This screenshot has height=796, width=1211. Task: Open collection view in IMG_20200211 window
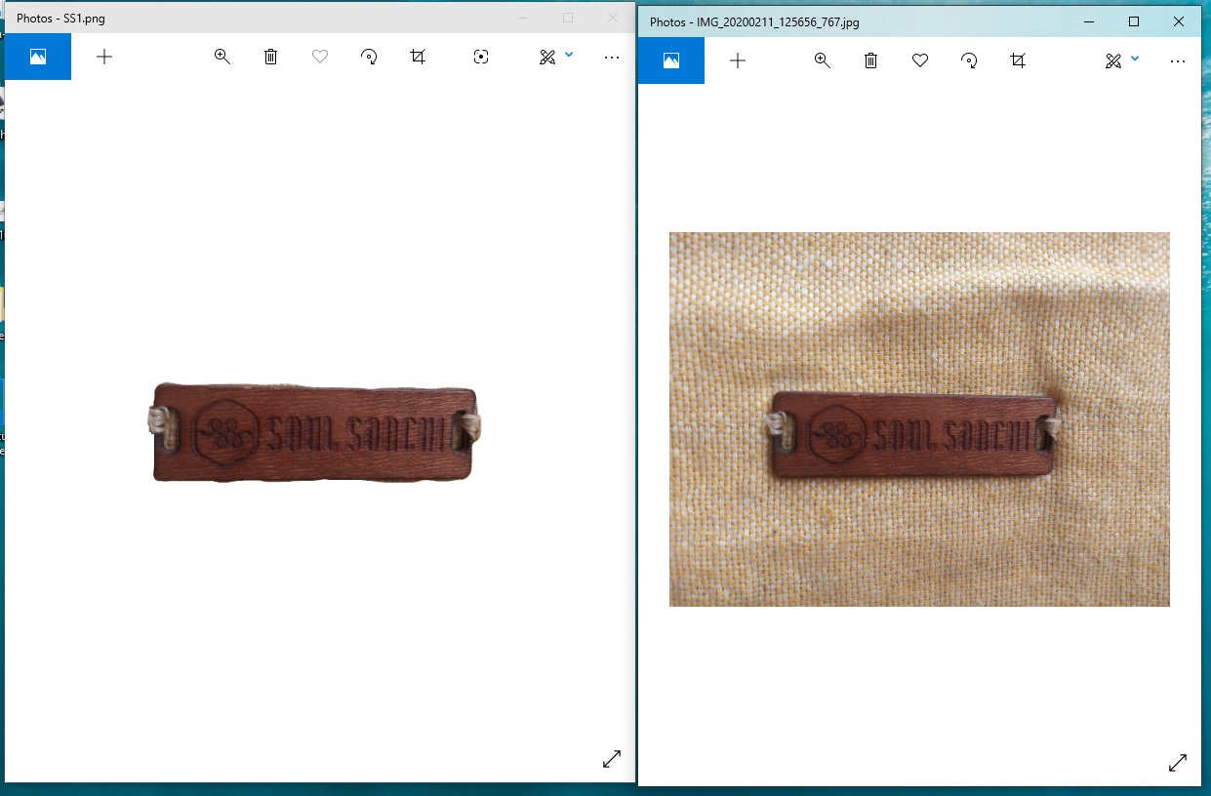[671, 60]
